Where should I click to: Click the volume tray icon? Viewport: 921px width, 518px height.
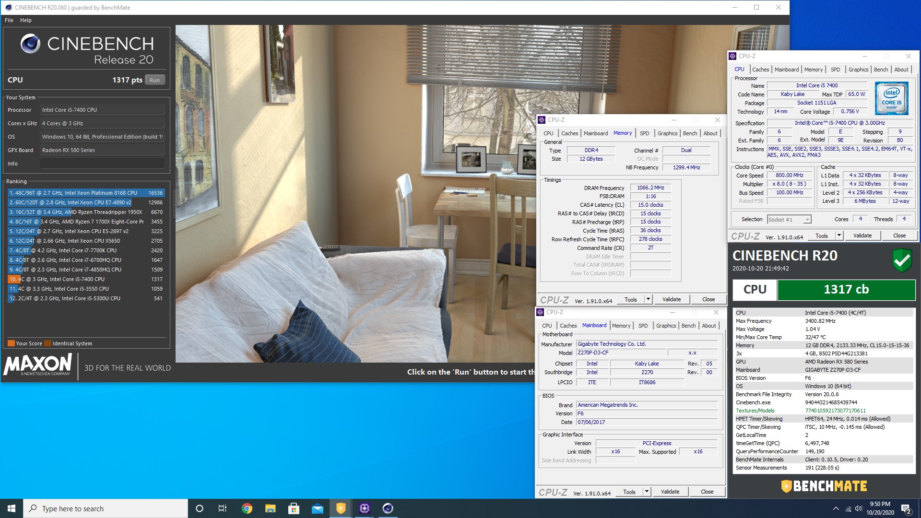point(859,508)
